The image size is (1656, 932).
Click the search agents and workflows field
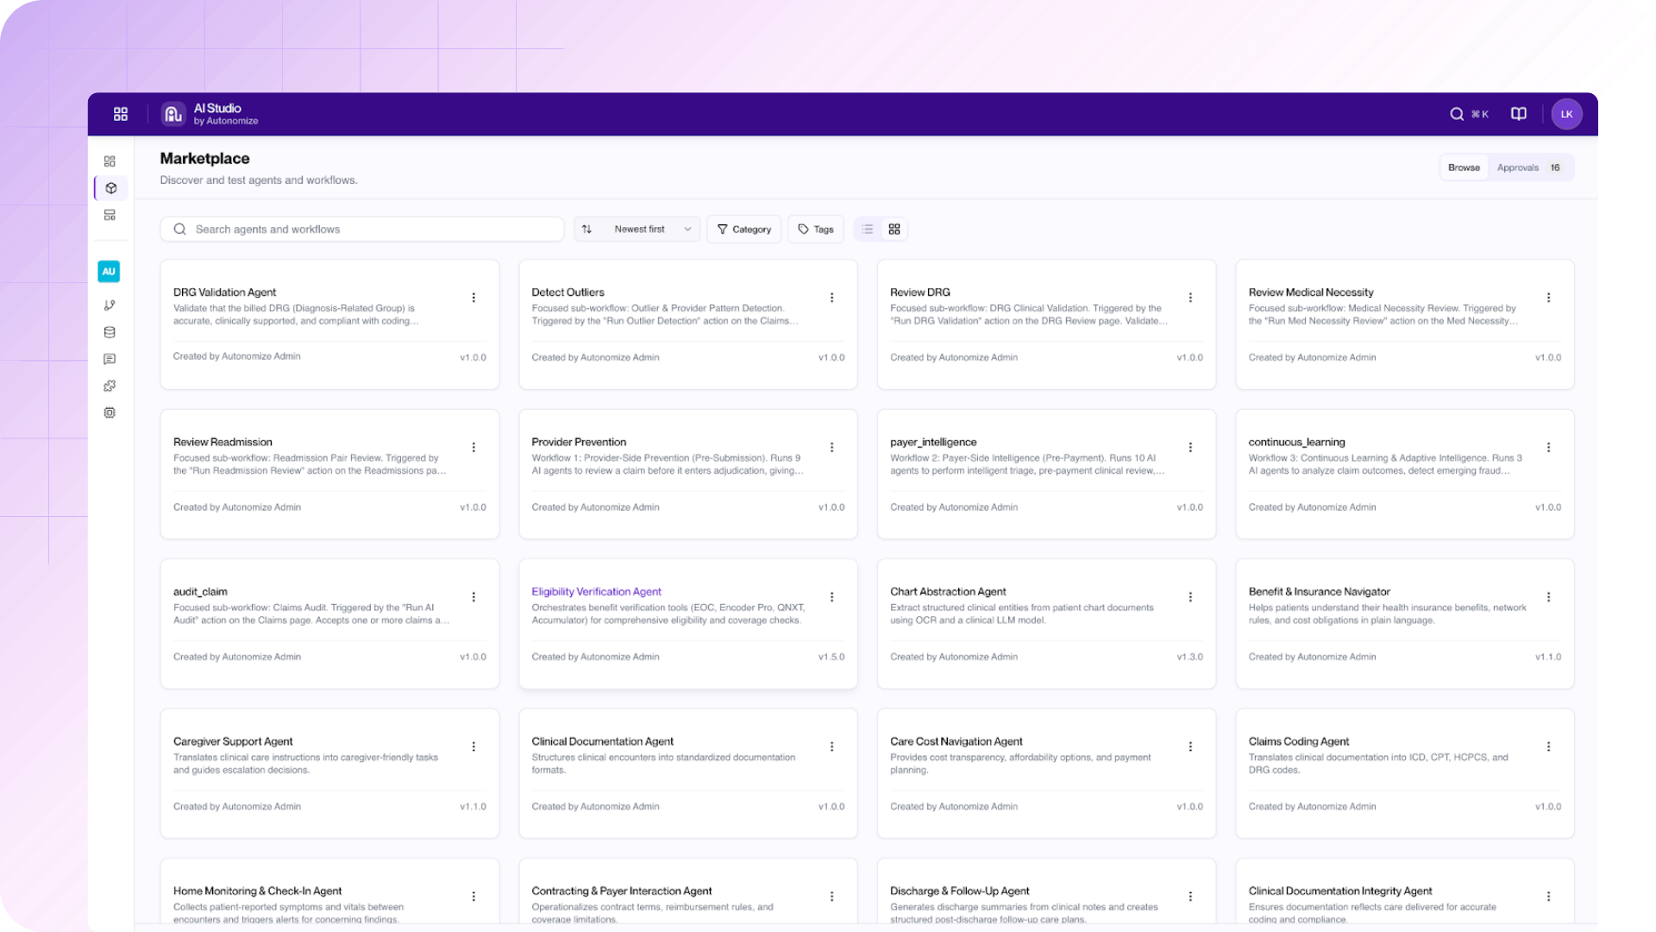[361, 229]
